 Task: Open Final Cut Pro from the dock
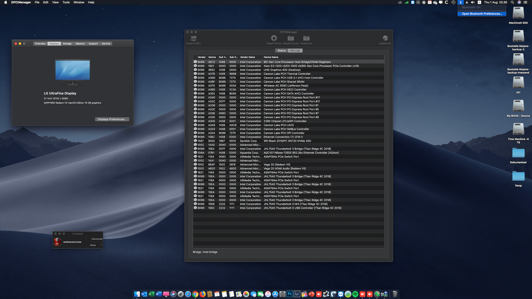pos(304,294)
